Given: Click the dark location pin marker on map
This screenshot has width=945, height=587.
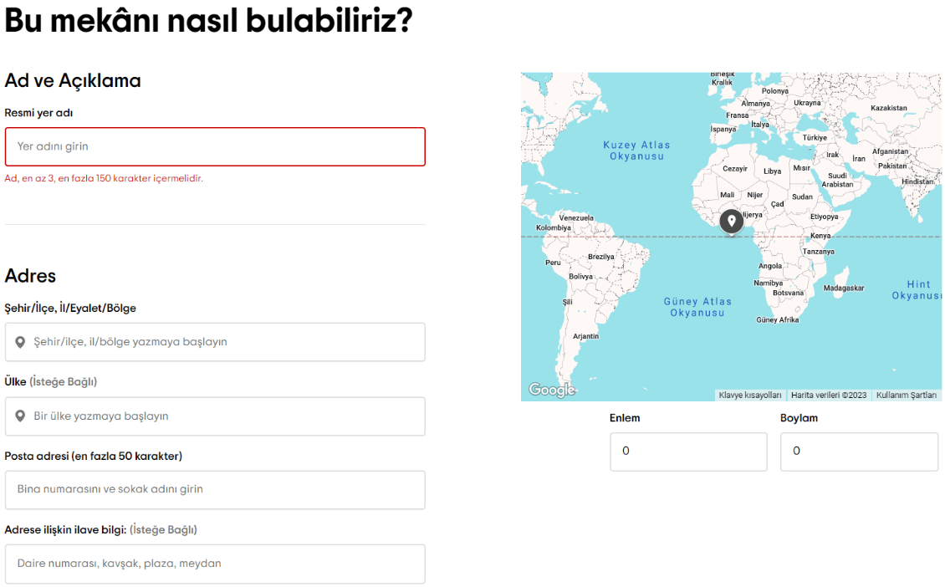Looking at the screenshot, I should point(731,222).
